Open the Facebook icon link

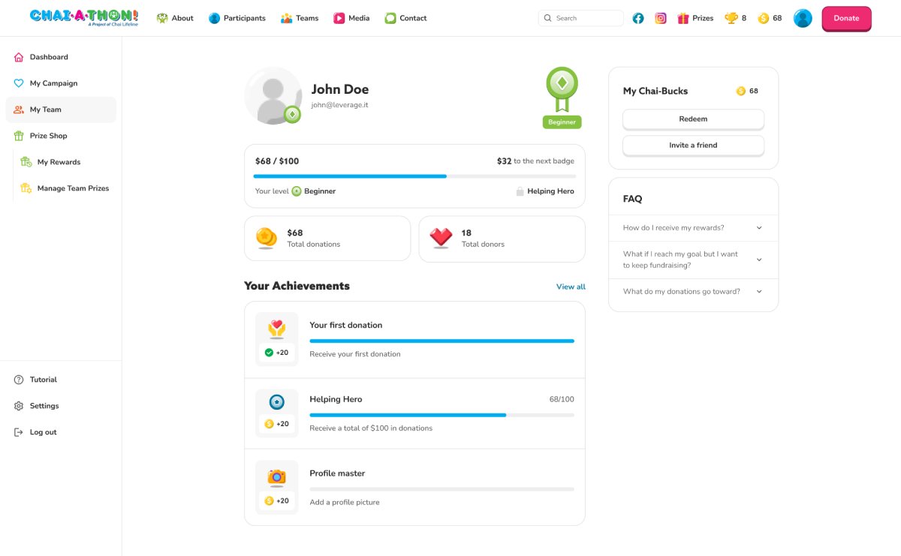(x=638, y=18)
